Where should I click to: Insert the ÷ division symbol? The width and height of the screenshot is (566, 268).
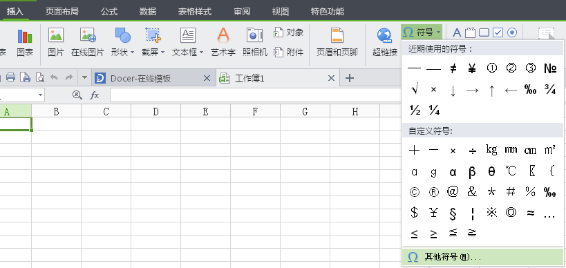(472, 151)
